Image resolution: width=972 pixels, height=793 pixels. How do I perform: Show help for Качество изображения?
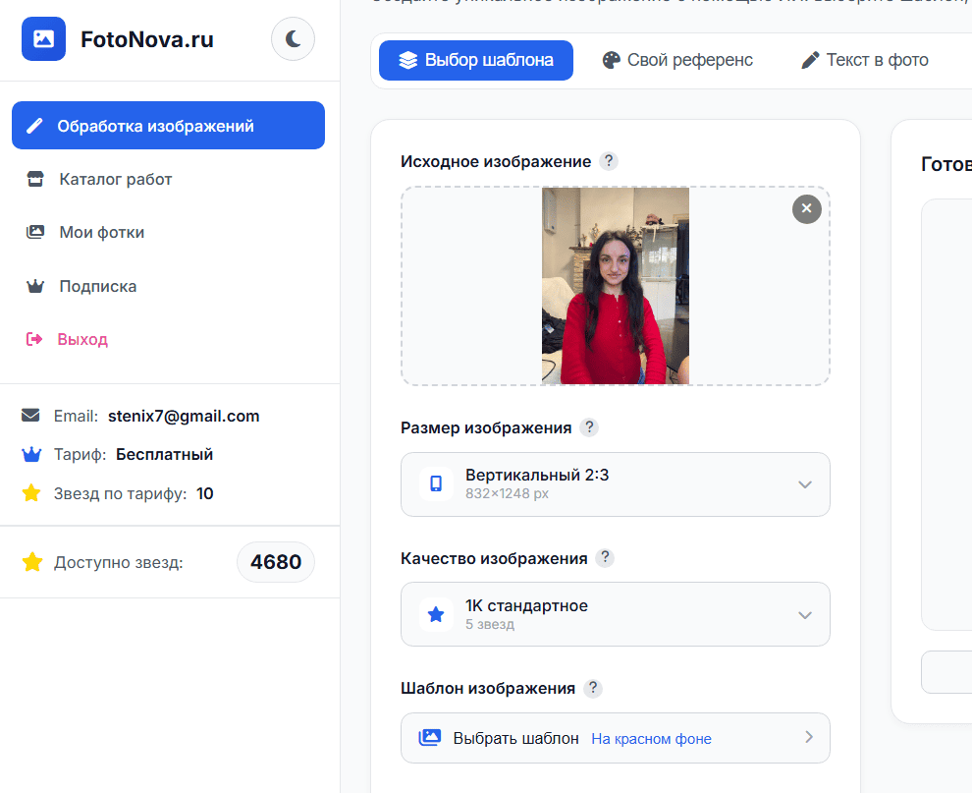605,558
